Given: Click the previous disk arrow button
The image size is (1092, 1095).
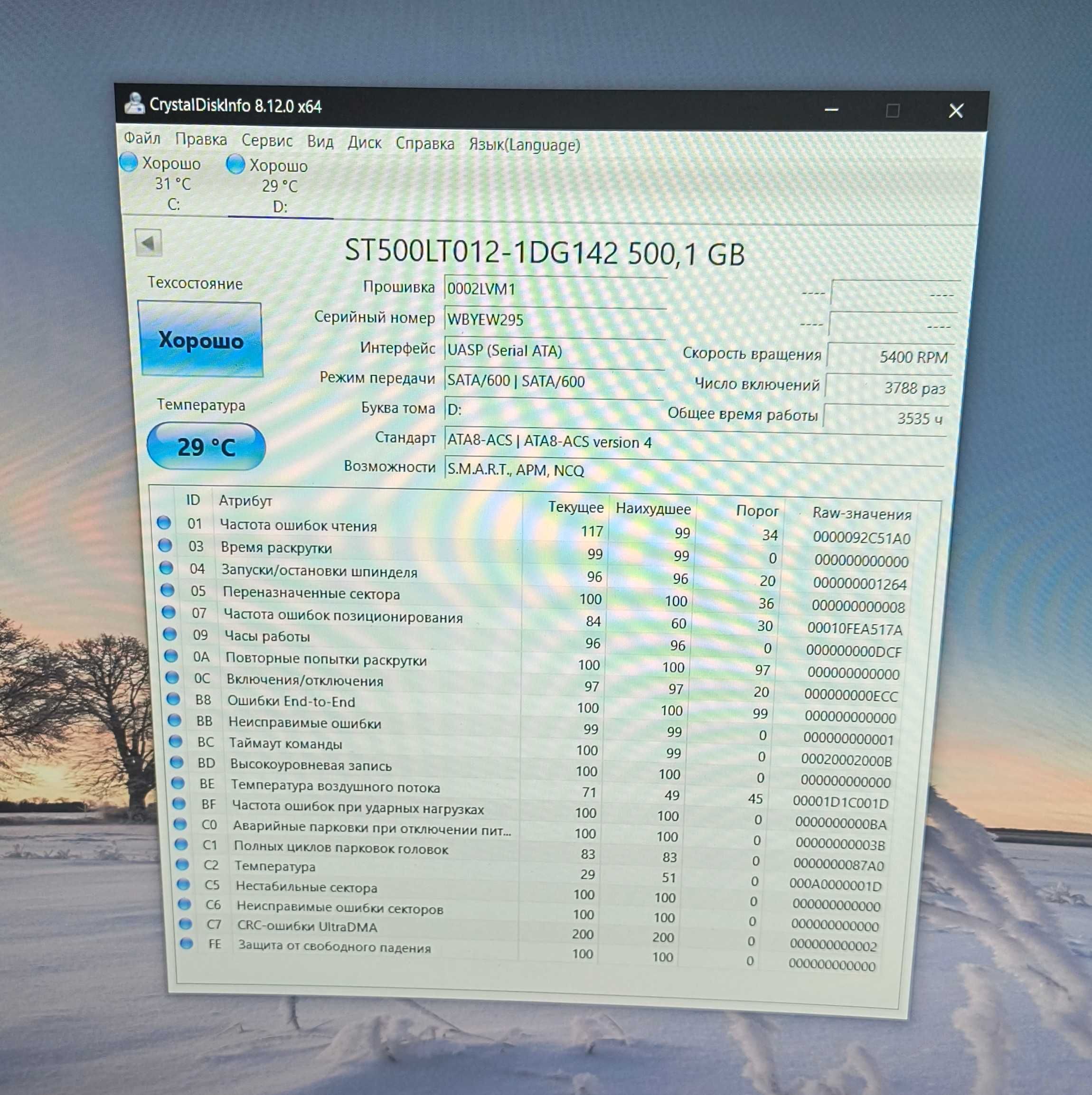Looking at the screenshot, I should click(148, 243).
